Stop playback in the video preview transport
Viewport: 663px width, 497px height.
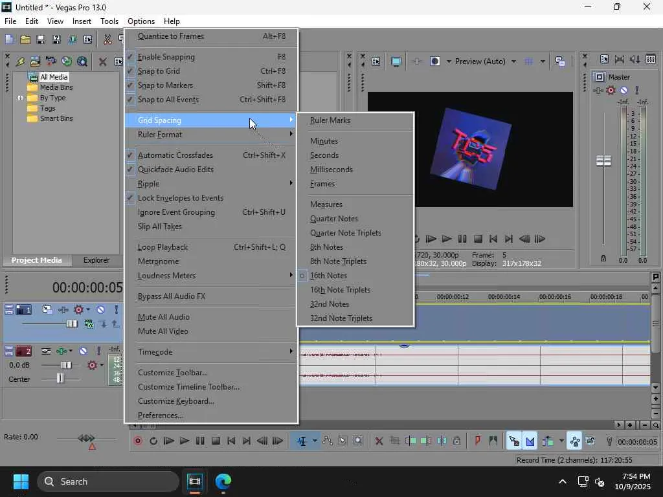click(x=478, y=239)
